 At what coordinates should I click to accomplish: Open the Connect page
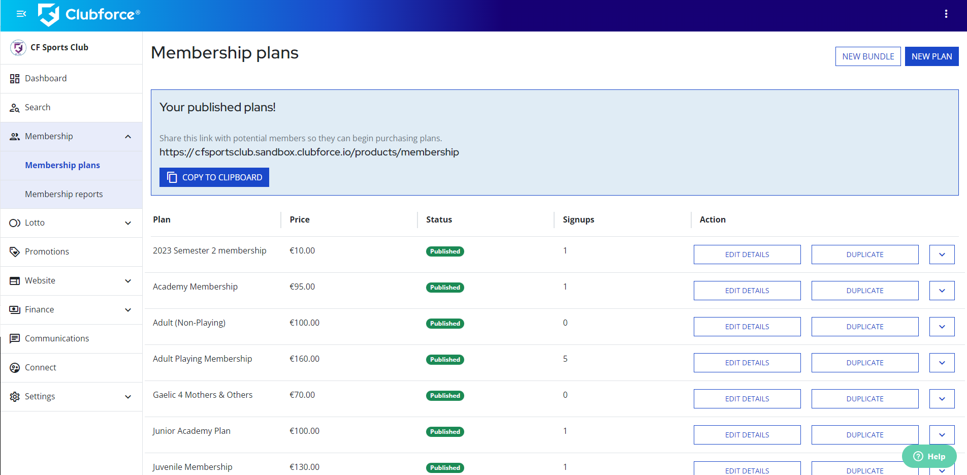point(72,368)
